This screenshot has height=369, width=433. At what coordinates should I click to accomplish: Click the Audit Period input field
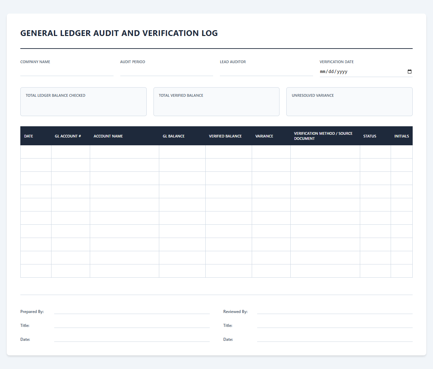pyautogui.click(x=166, y=71)
